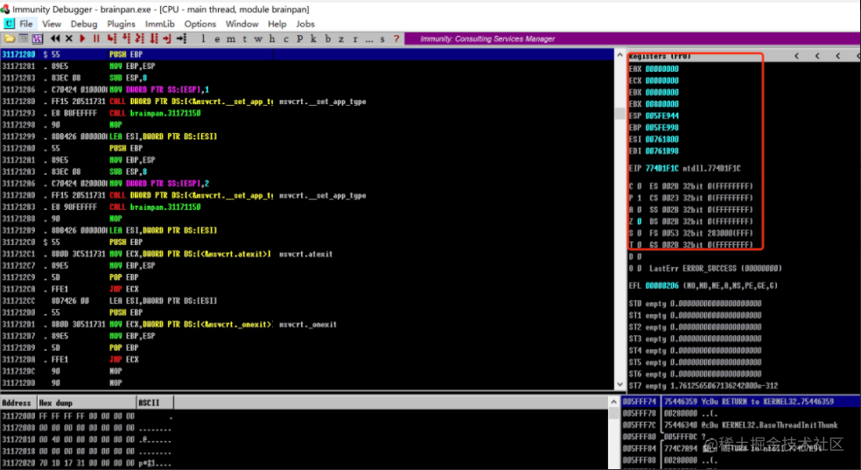This screenshot has width=861, height=470.
Task: Open the CPU window system menu icon
Action: pos(10,24)
